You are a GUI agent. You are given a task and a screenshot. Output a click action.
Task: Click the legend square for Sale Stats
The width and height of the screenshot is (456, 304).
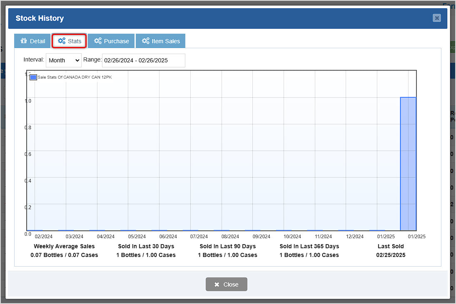[x=33, y=77]
